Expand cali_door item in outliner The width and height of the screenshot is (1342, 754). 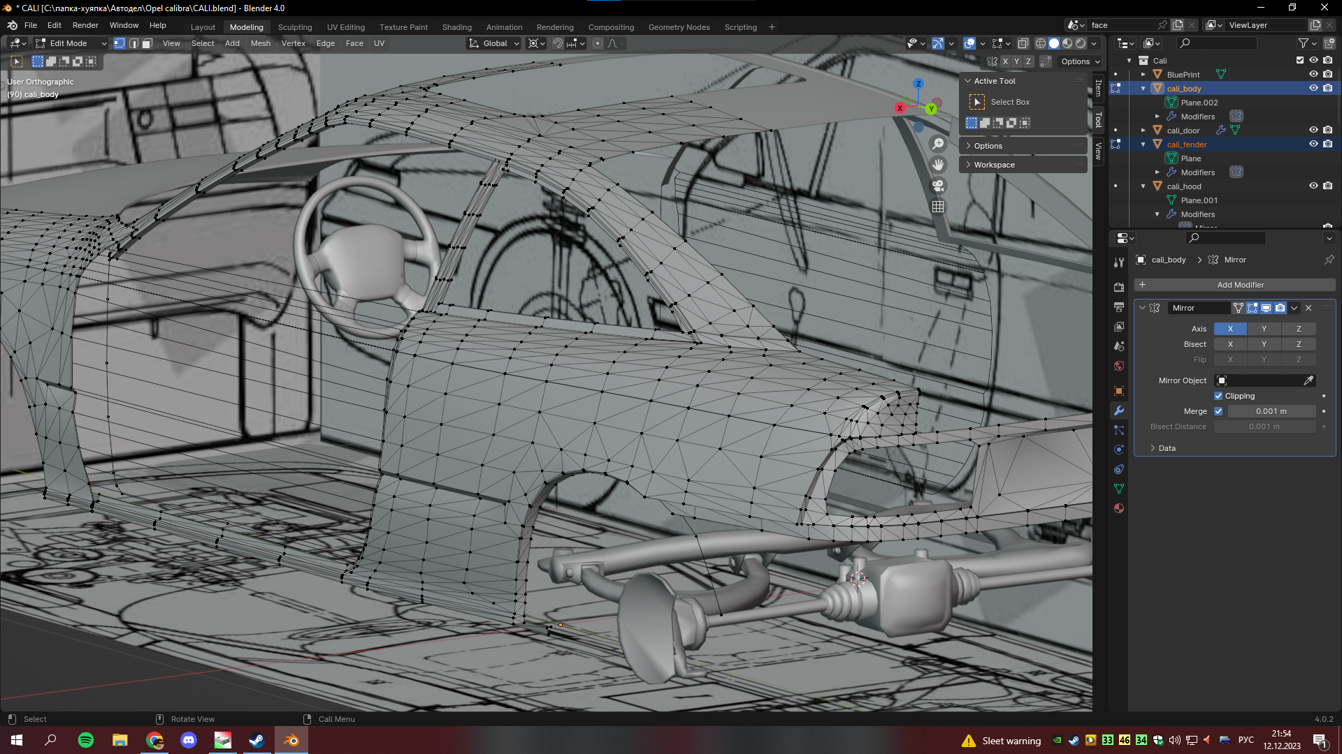[1143, 130]
